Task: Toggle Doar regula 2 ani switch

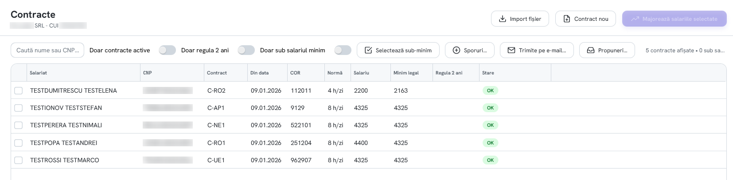Action: (x=246, y=50)
